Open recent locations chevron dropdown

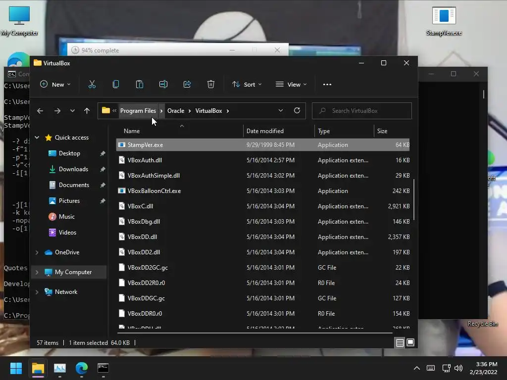pos(72,111)
